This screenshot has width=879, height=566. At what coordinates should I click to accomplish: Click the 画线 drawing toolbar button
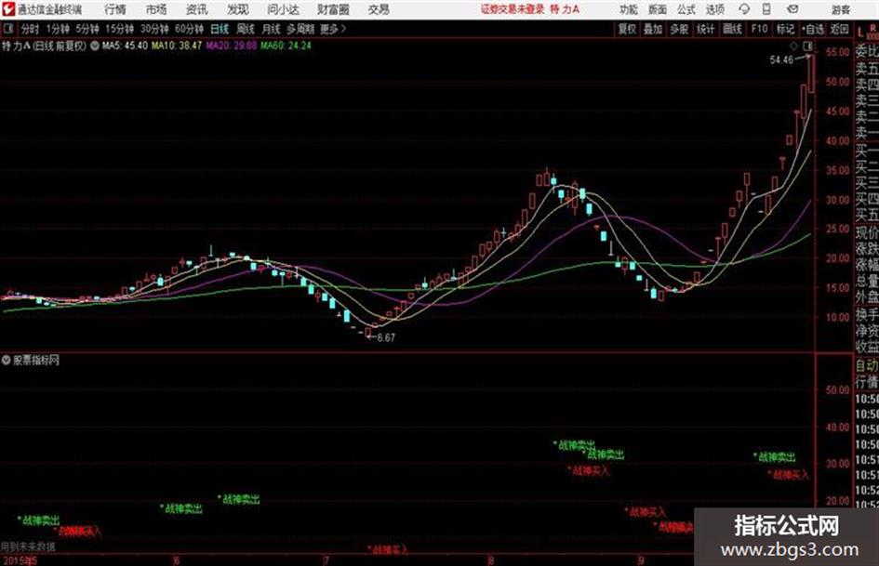[732, 29]
